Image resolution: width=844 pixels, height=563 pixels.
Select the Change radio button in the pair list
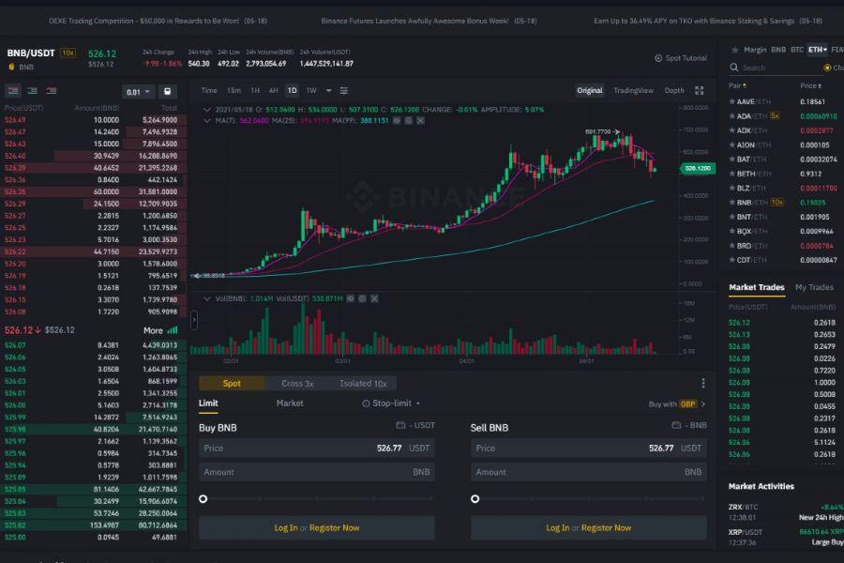[x=827, y=68]
